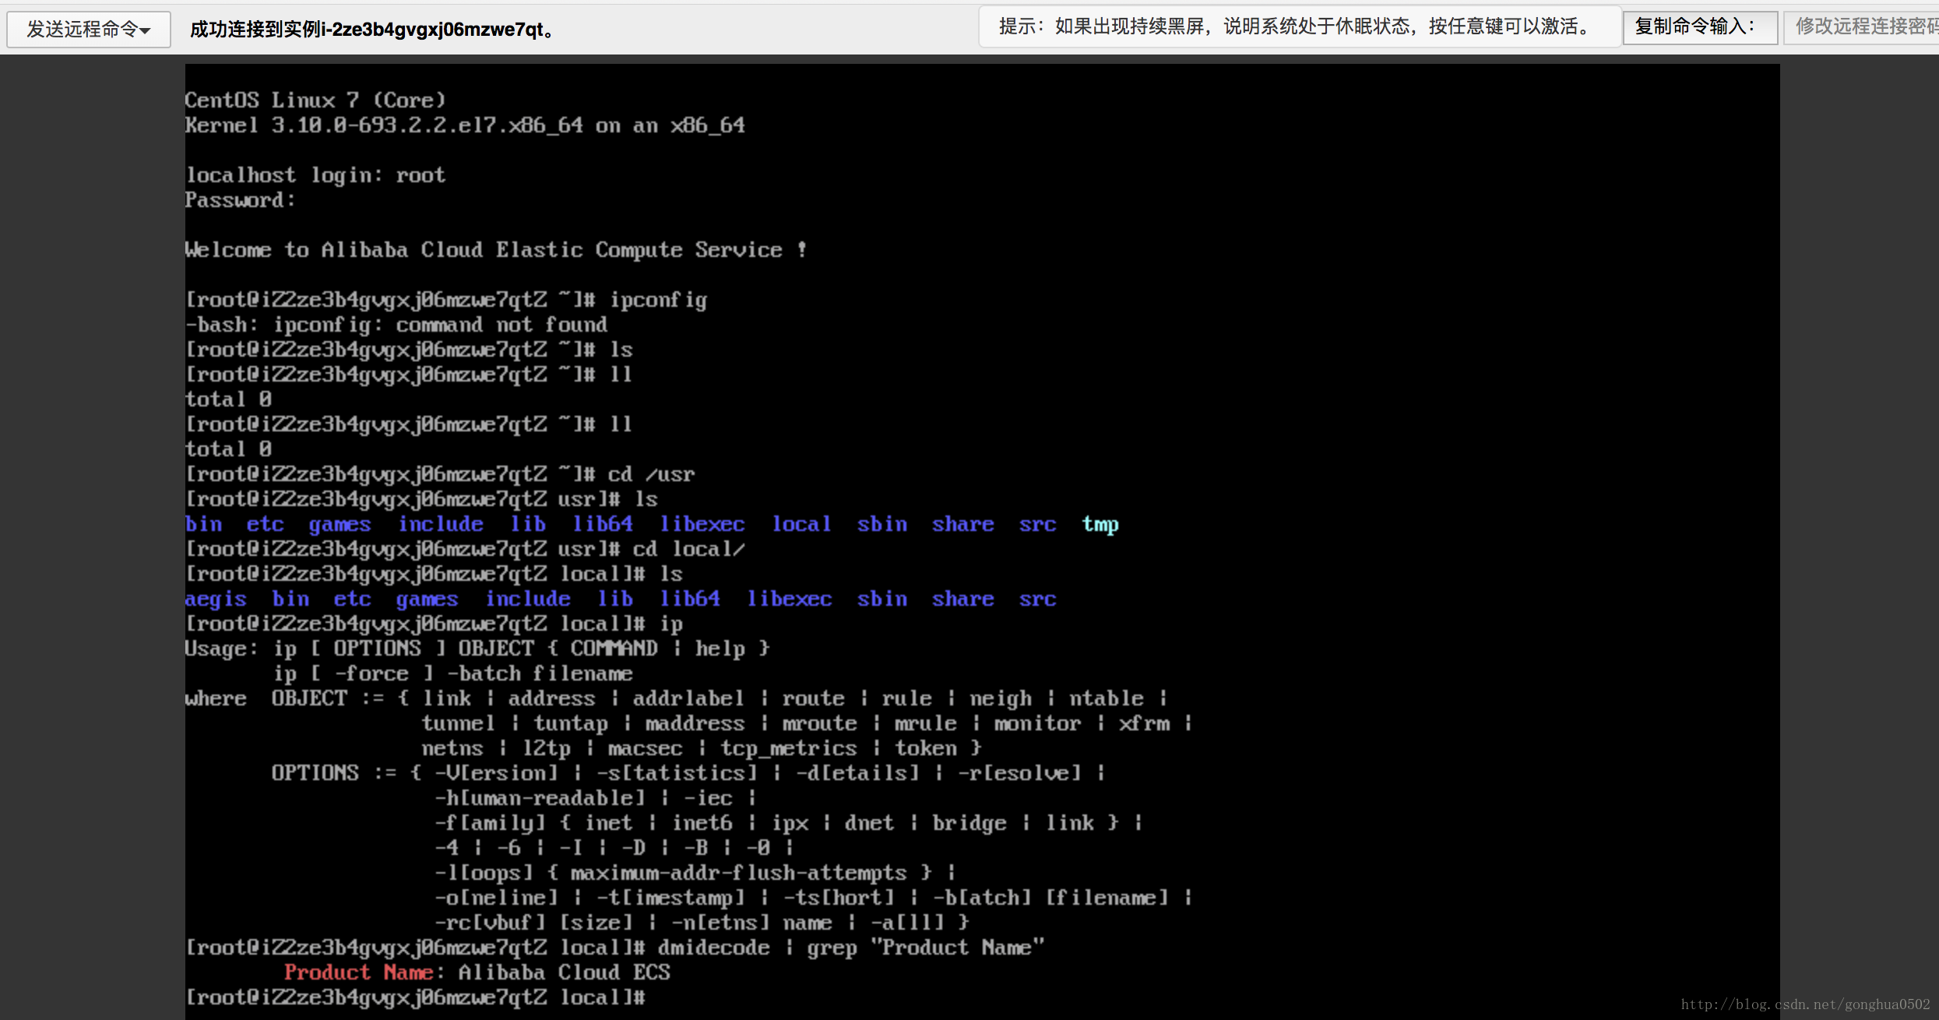Click the 'libexec' entry in the /usr listing
Viewport: 1939px width, 1020px height.
702,524
